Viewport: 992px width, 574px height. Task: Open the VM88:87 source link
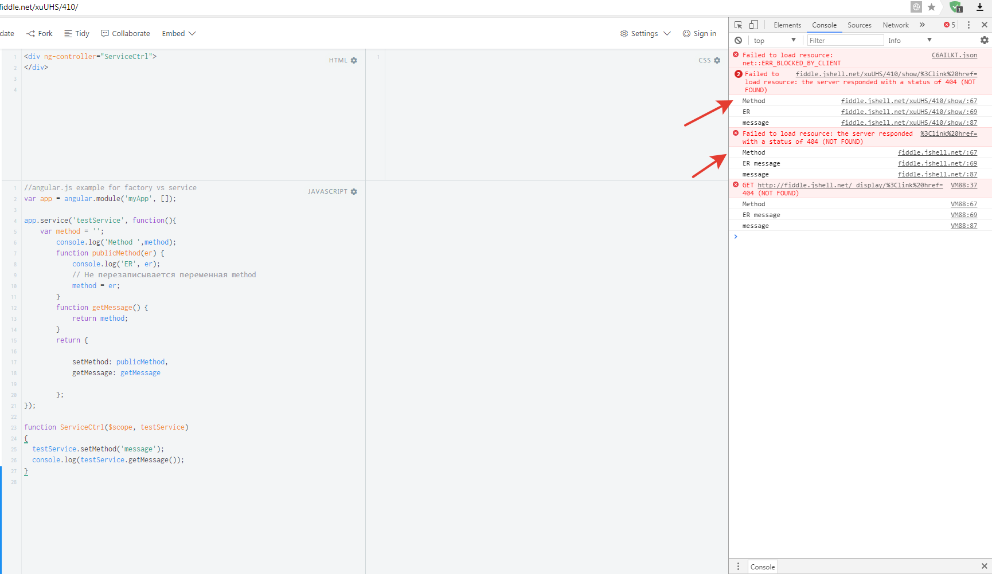pyautogui.click(x=964, y=226)
